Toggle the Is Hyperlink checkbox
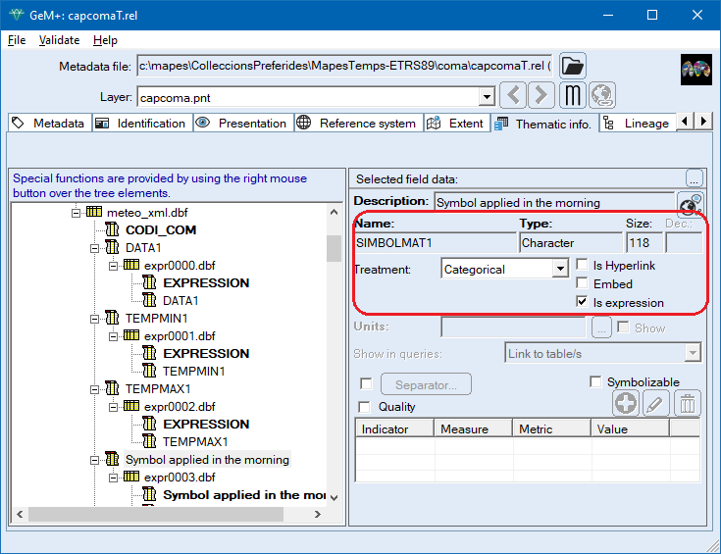Screen dimensions: 721x554 click(x=582, y=265)
